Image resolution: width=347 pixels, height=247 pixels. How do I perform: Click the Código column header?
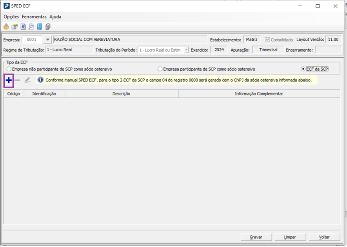tap(14, 94)
